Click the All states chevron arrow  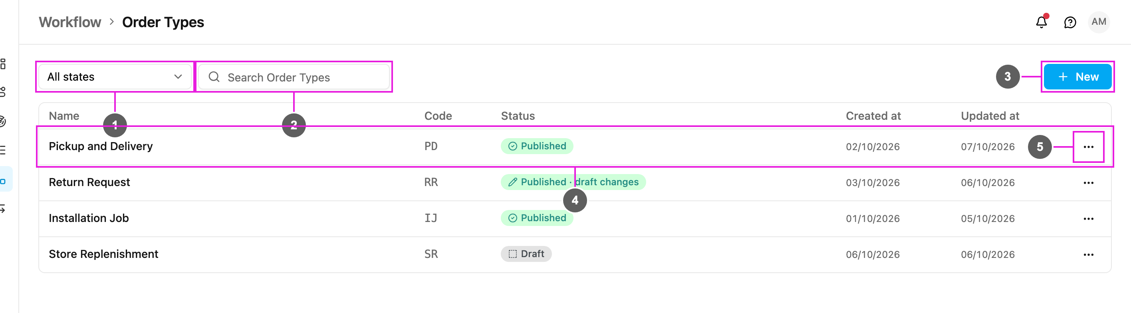pyautogui.click(x=178, y=77)
